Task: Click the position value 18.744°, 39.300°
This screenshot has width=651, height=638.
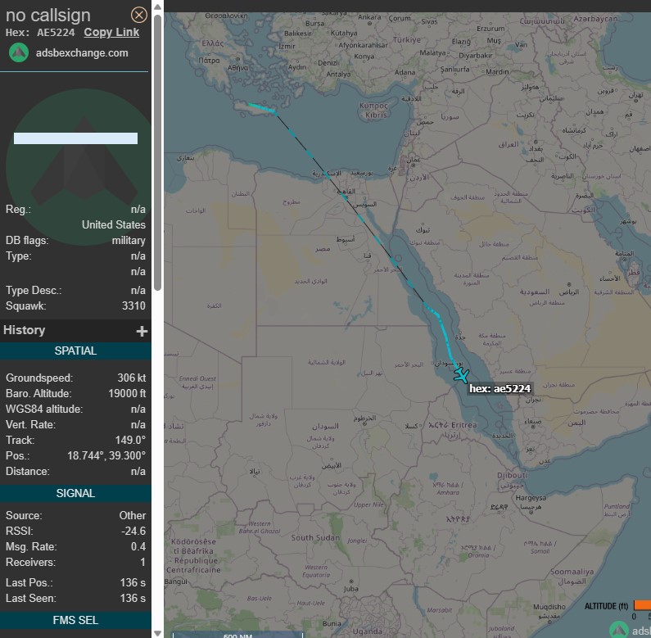Action: tap(106, 455)
